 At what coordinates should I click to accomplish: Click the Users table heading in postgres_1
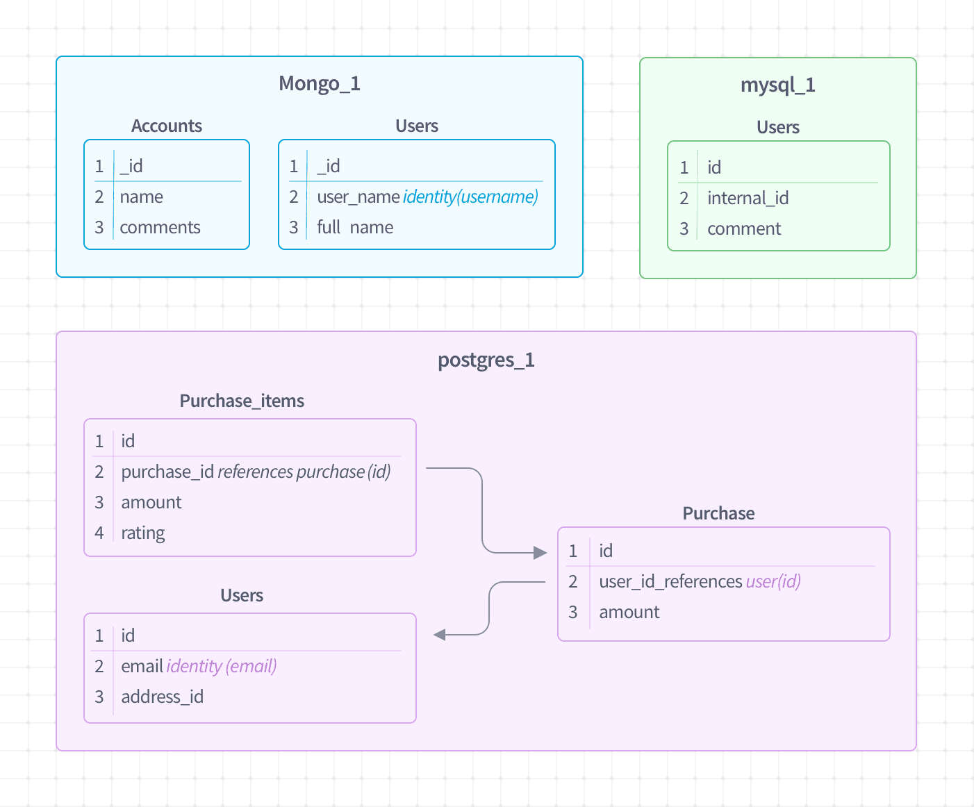click(x=242, y=595)
